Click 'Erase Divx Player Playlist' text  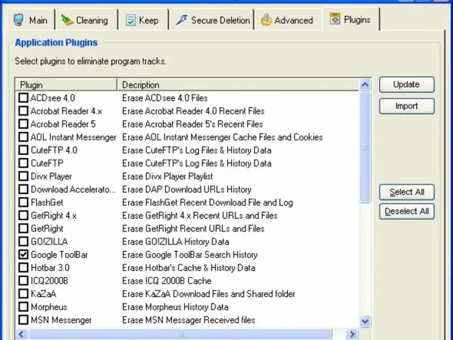(168, 176)
